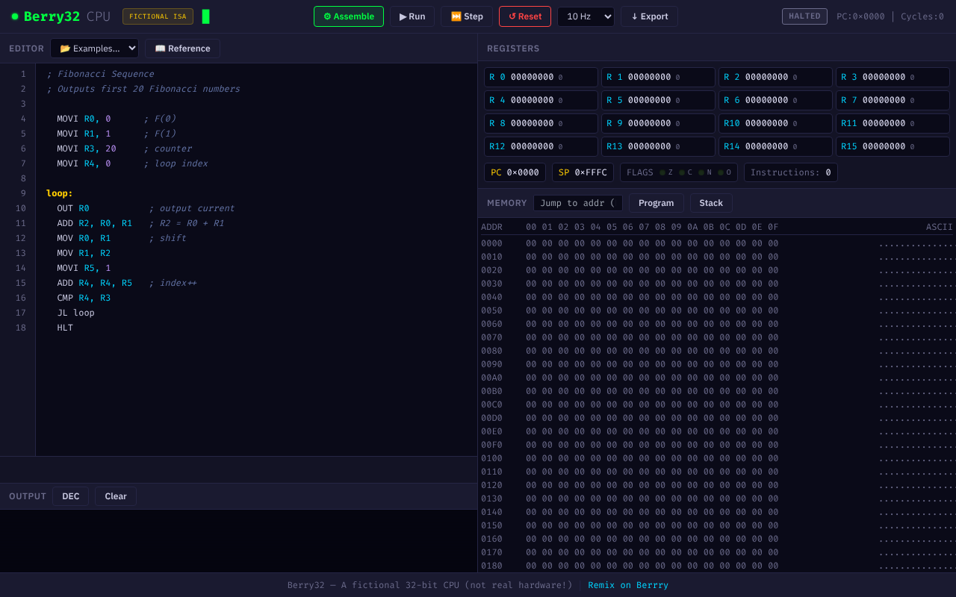Jump memory view to Stack
The height and width of the screenshot is (597, 956).
711,203
